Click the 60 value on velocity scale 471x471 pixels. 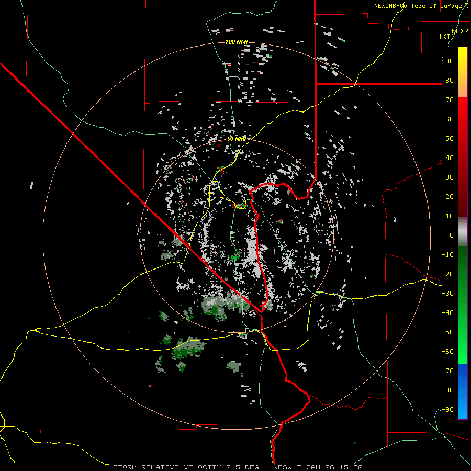(x=450, y=119)
